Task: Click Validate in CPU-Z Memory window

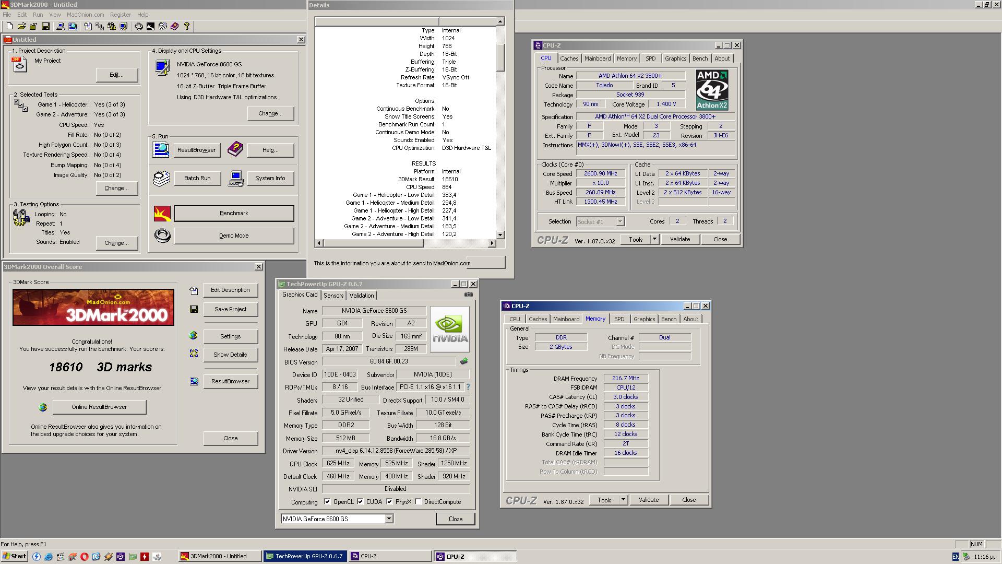Action: [649, 500]
